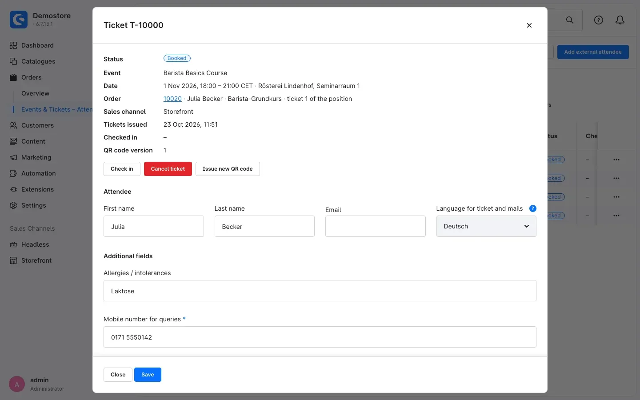Viewport: 640px width, 400px height.
Task: Open order 10020 link
Action: tap(172, 99)
